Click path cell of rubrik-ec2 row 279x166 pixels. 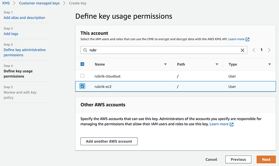[x=178, y=86]
